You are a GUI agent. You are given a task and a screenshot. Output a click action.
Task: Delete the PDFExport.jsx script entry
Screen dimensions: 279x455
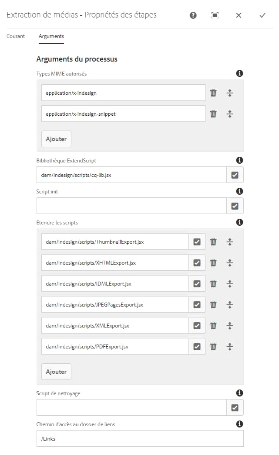tap(213, 346)
